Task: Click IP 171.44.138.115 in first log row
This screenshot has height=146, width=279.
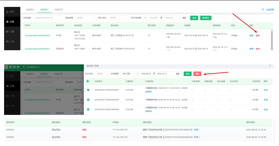Action: click(120, 130)
